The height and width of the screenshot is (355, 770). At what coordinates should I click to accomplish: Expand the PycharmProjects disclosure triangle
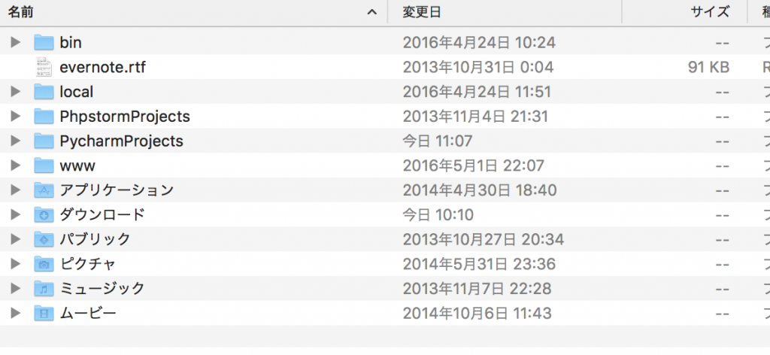[x=15, y=141]
